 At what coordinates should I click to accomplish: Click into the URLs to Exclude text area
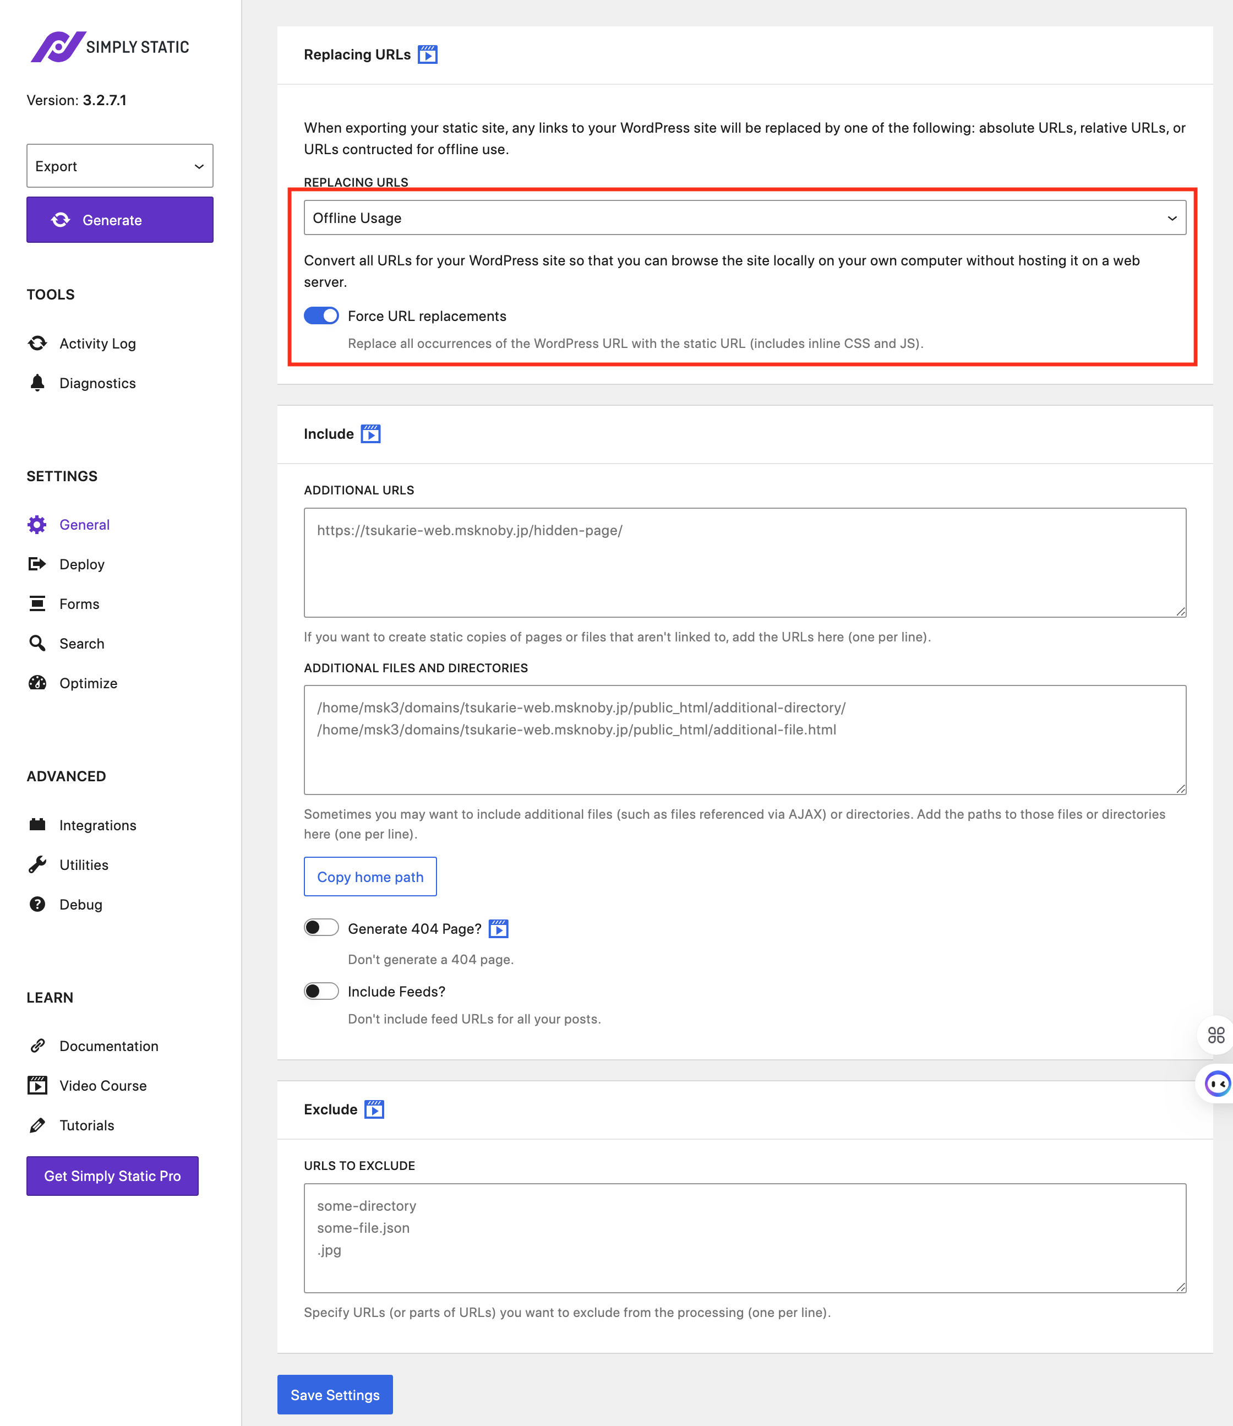(x=744, y=1238)
